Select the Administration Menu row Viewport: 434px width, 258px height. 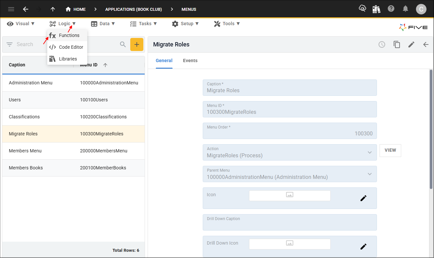(x=73, y=83)
